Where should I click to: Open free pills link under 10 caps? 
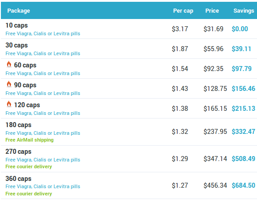point(43,33)
